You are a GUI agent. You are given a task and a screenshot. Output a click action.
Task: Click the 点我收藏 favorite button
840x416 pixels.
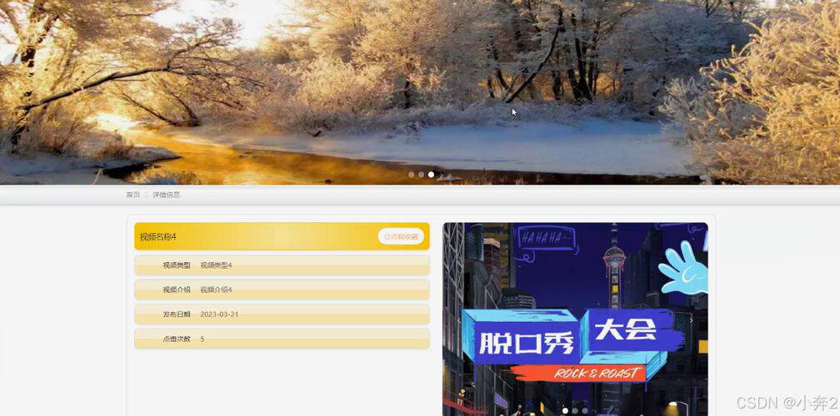pos(401,236)
